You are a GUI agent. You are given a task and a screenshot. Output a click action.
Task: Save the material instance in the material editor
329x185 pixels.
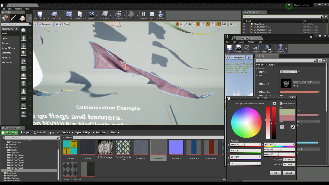(229, 49)
